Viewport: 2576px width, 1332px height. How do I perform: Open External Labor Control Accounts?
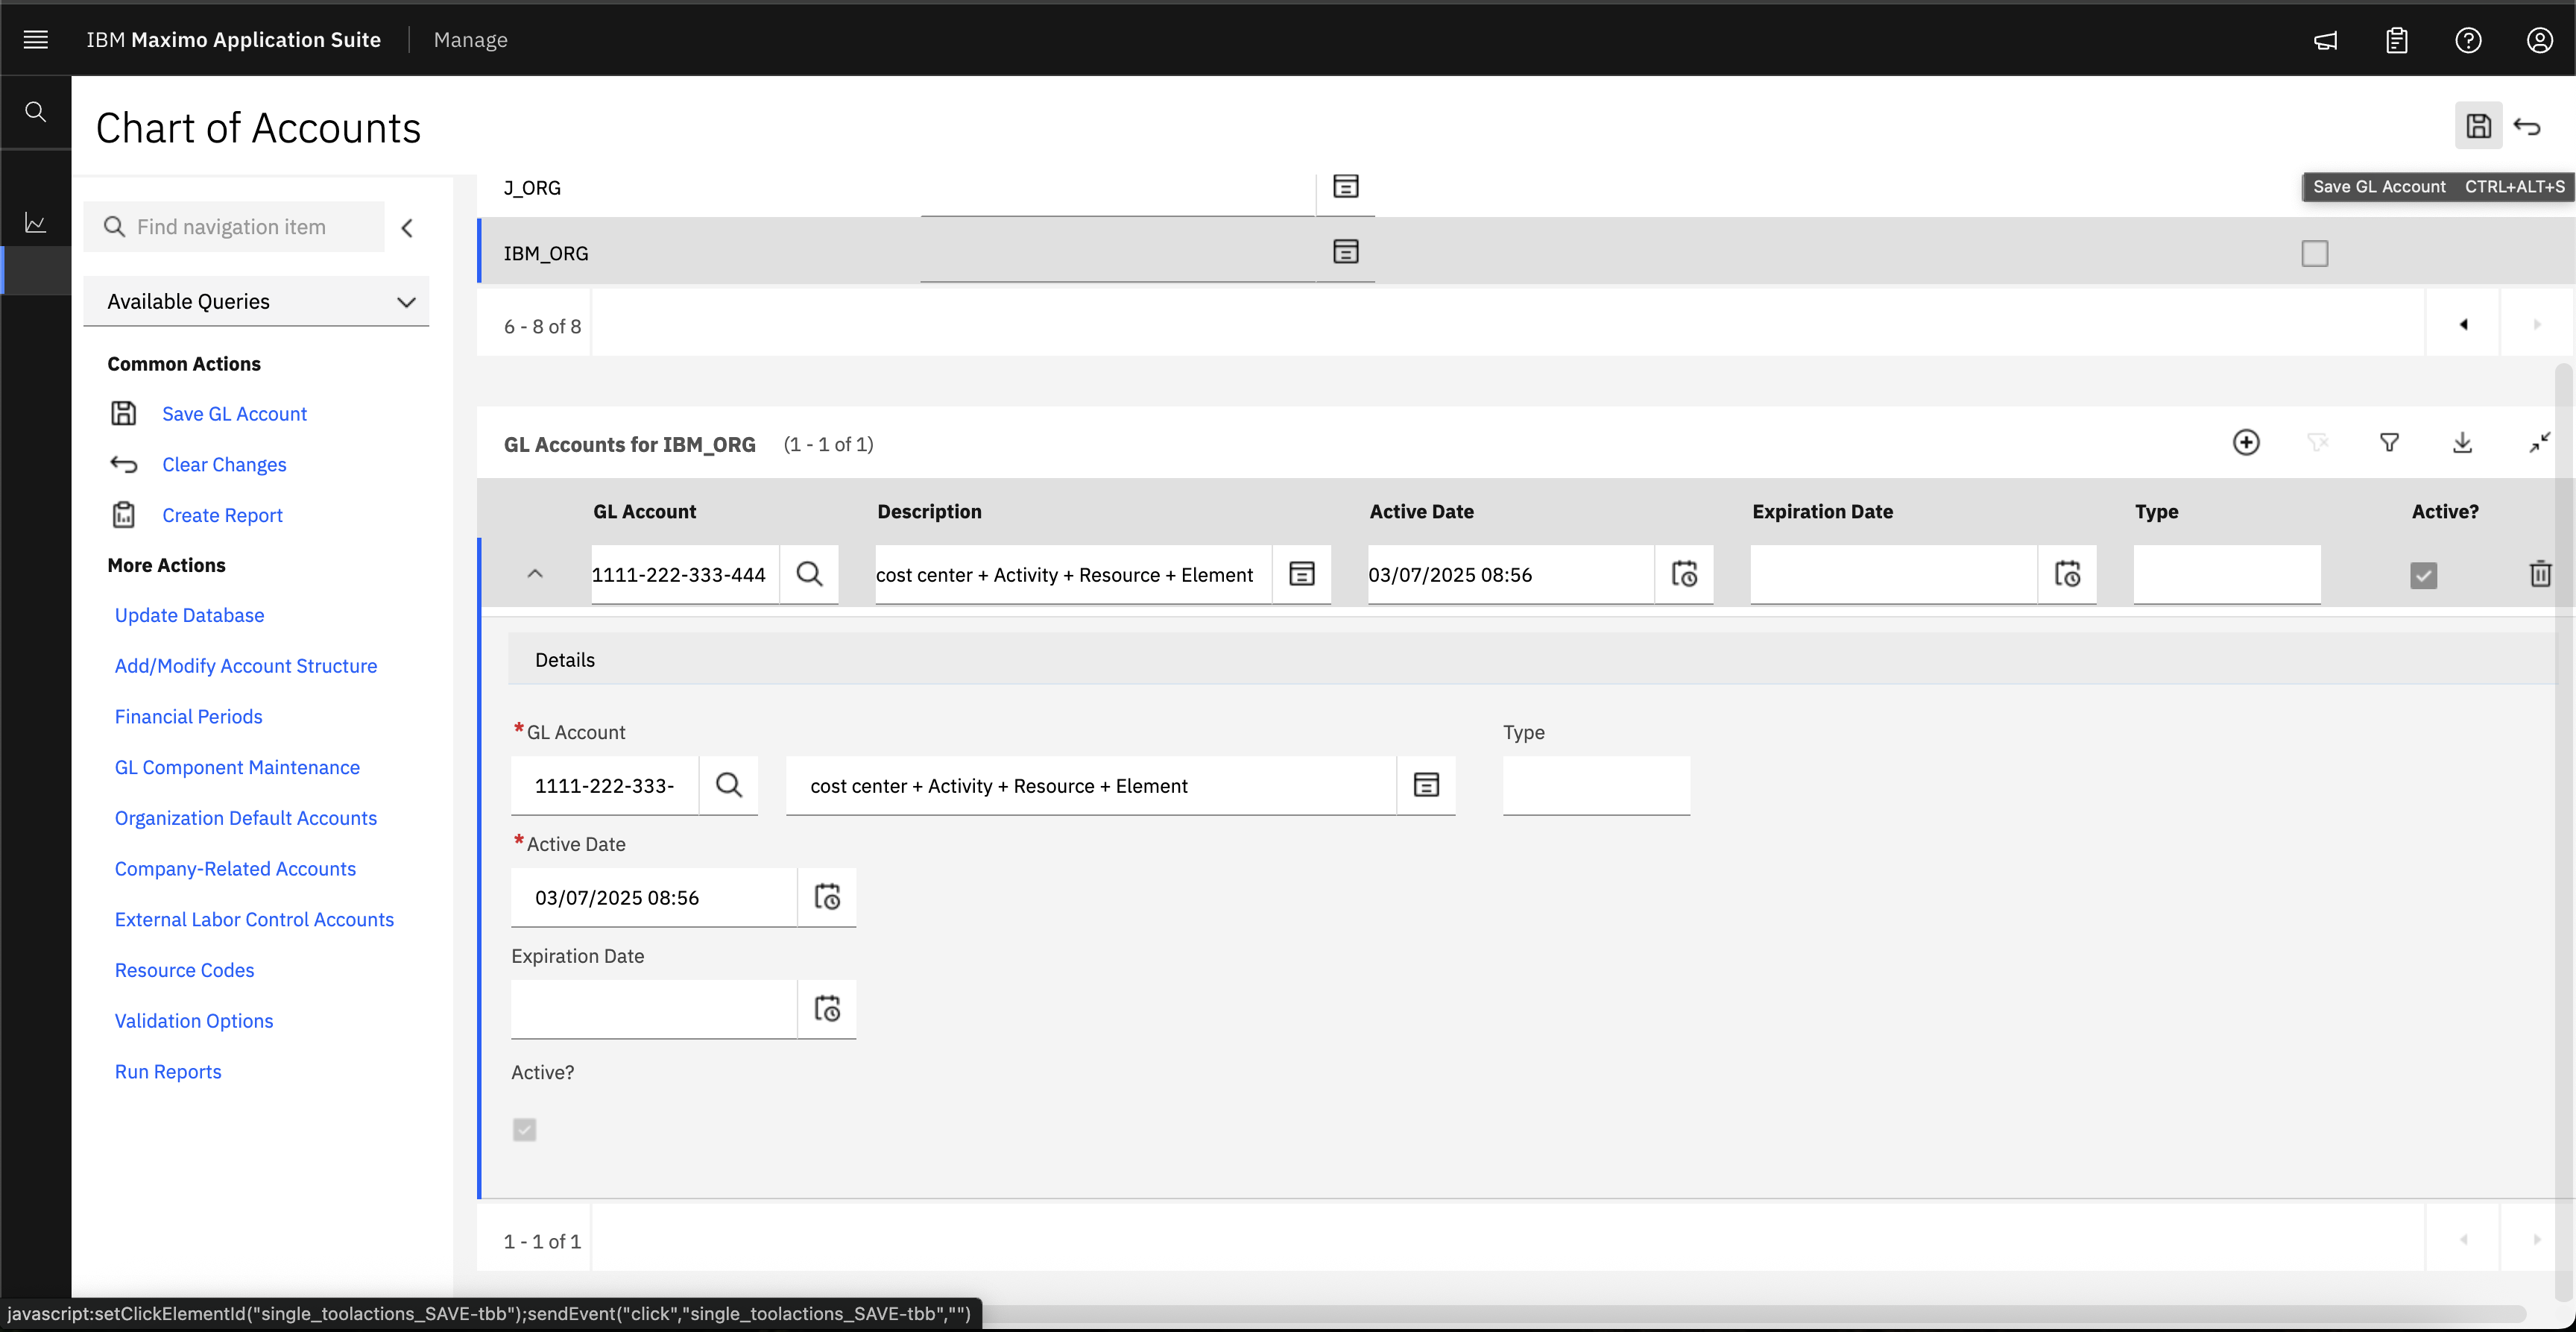point(254,920)
